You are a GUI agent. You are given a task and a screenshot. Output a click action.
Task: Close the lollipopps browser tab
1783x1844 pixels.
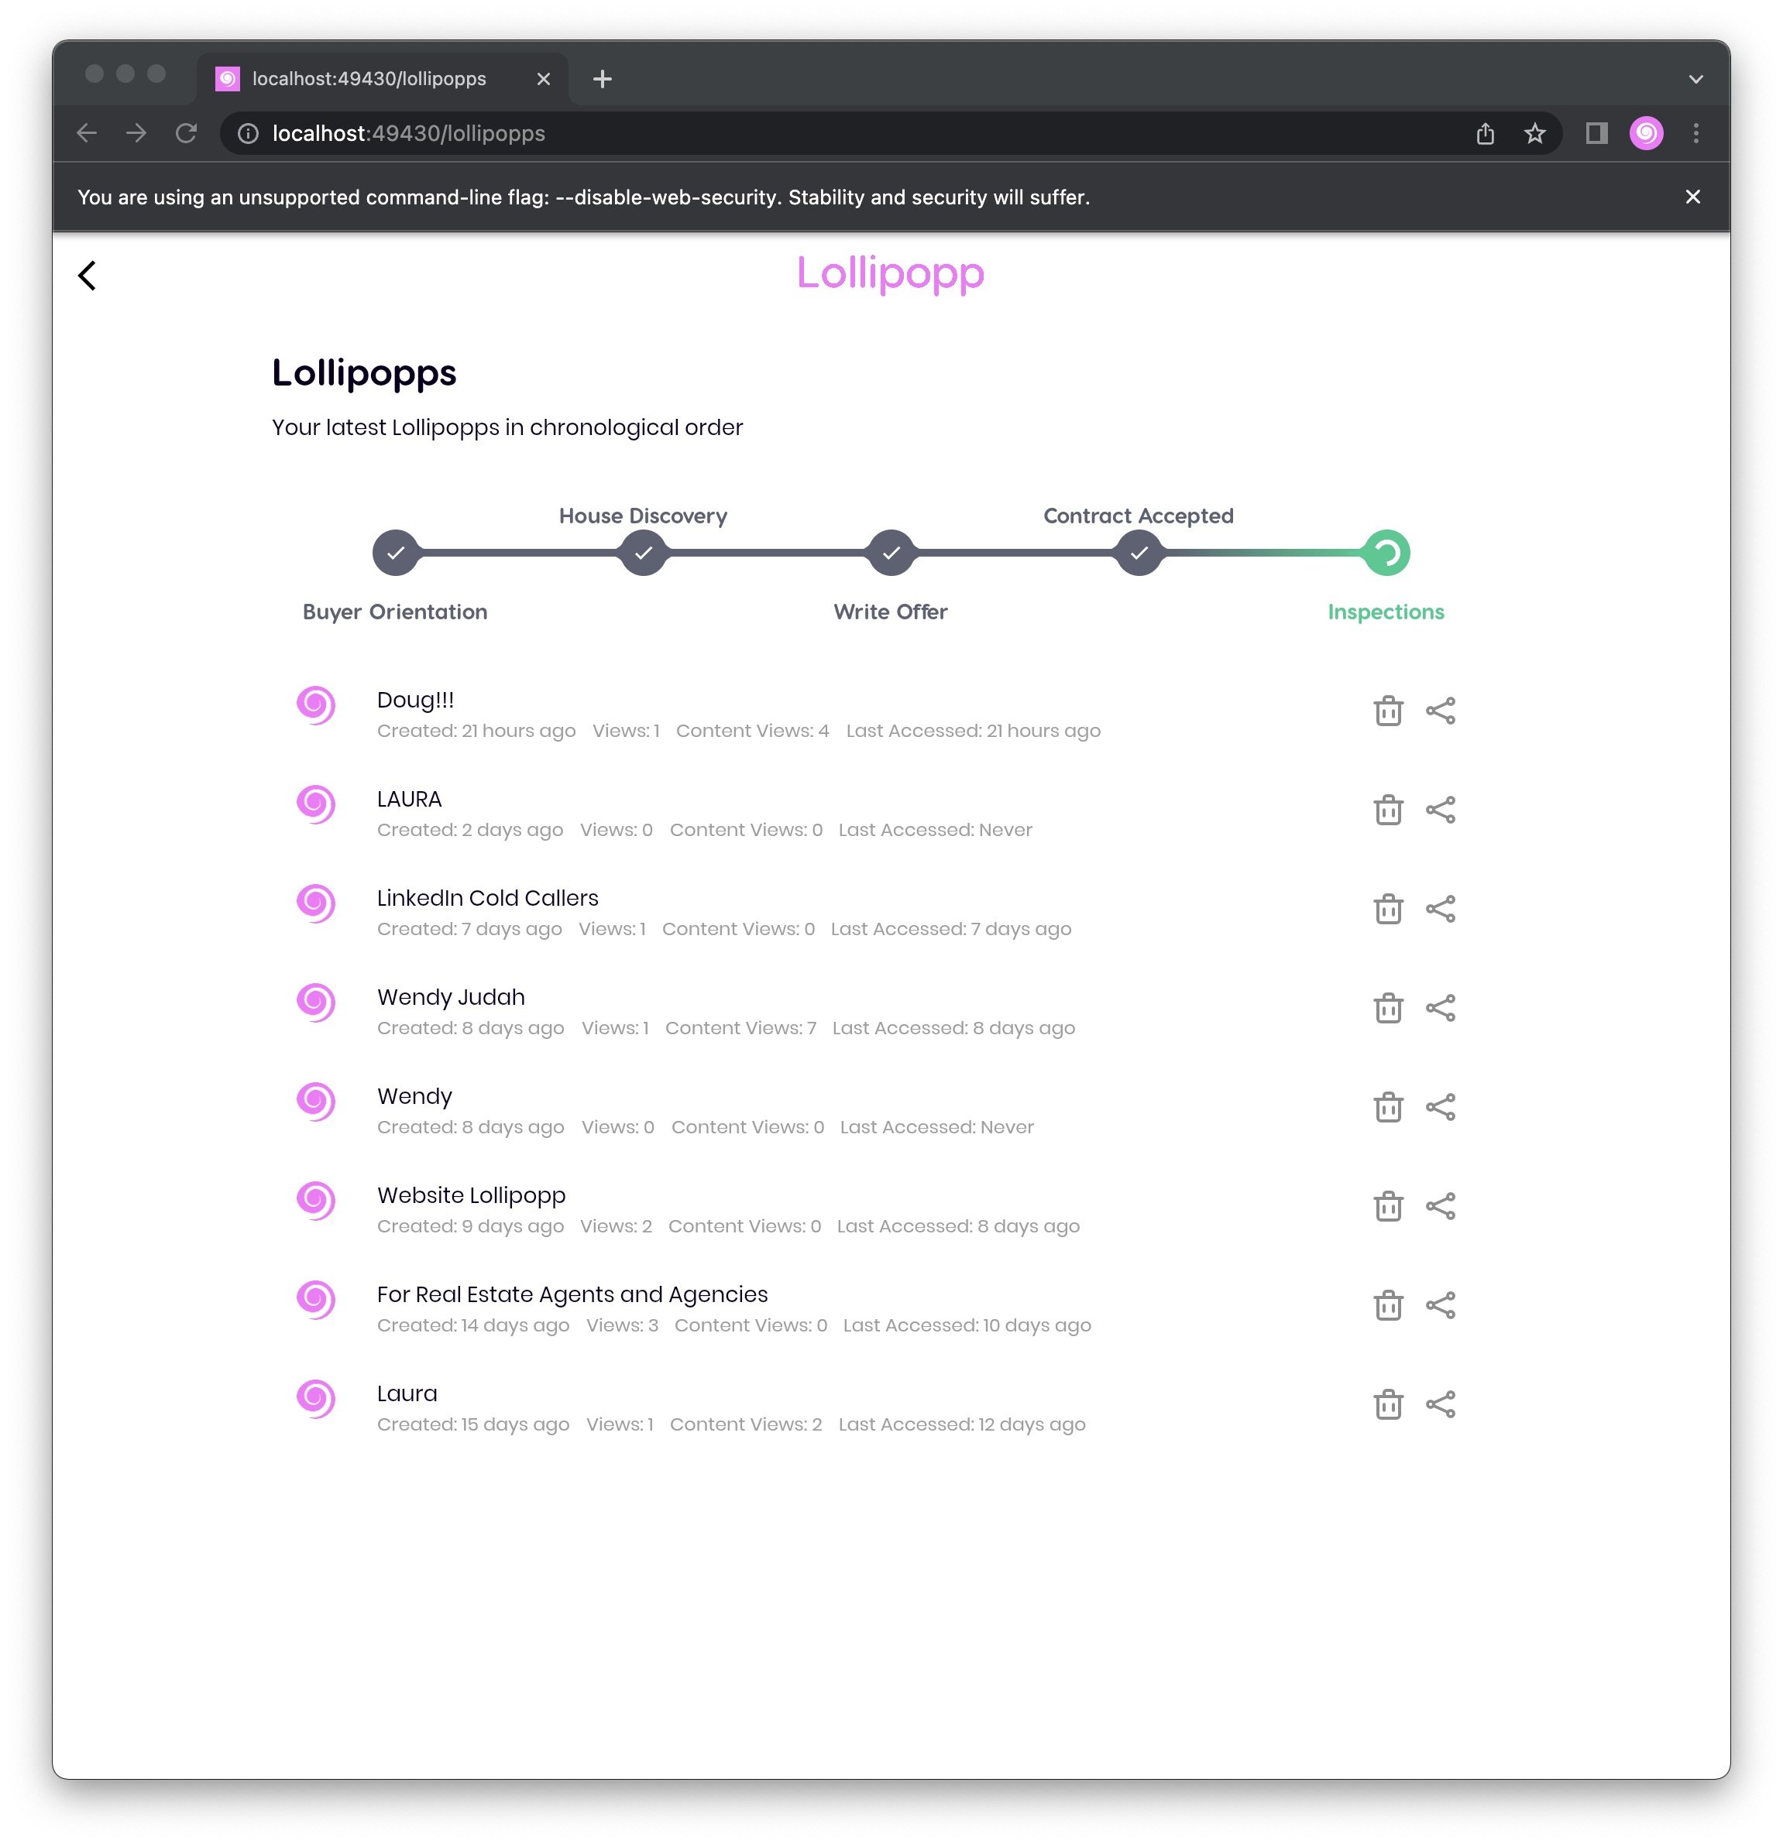(543, 79)
